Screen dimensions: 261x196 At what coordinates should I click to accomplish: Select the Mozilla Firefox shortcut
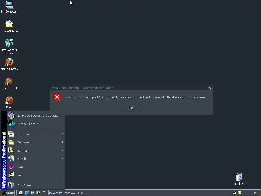click(x=9, y=64)
